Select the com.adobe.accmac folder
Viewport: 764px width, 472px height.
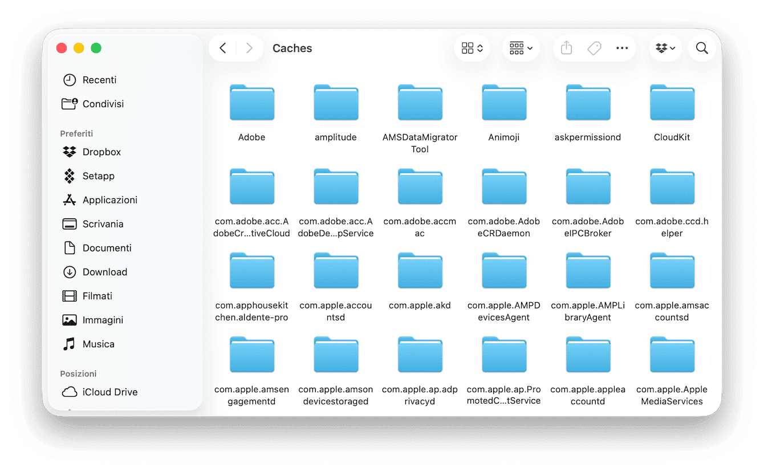[x=420, y=186]
